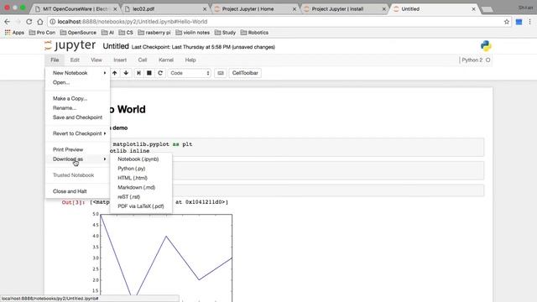Click the browser home icon
Viewport: 537px width, 302px height.
click(40, 22)
